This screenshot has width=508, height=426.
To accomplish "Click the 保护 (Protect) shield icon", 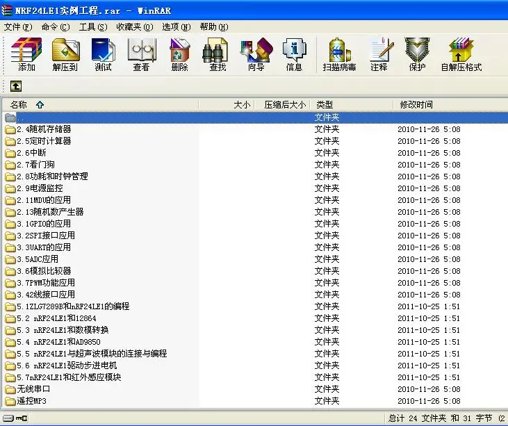I will [x=417, y=54].
